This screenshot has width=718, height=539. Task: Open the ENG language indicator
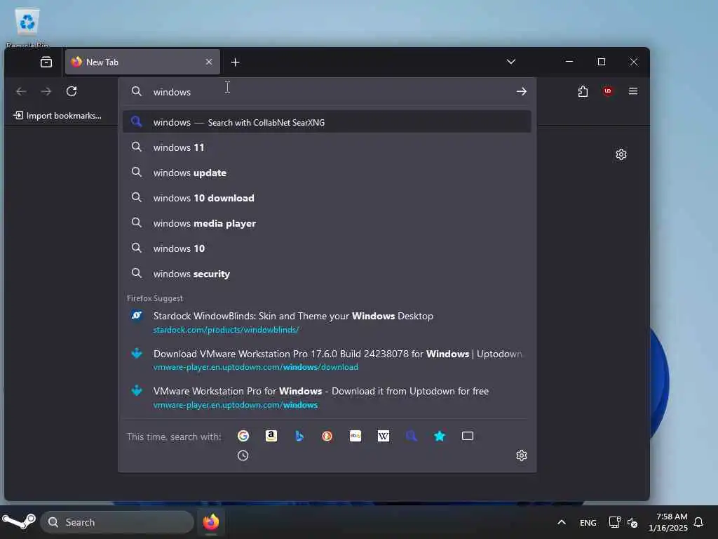coord(588,522)
